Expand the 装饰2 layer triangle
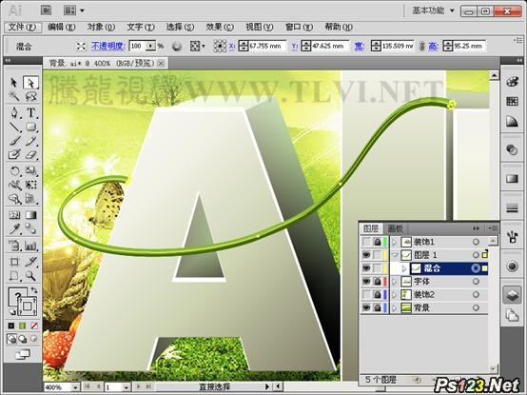 pos(394,295)
